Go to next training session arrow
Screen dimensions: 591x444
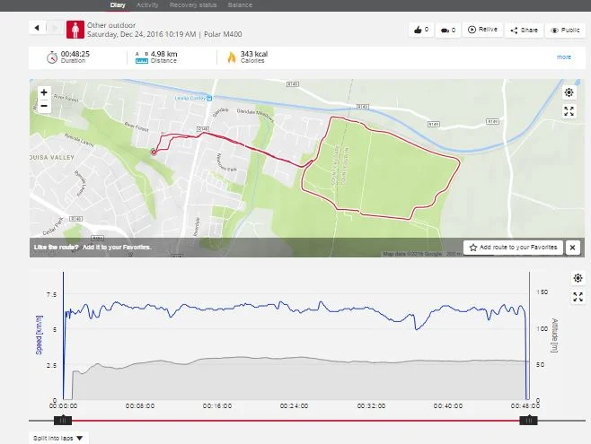(54, 28)
